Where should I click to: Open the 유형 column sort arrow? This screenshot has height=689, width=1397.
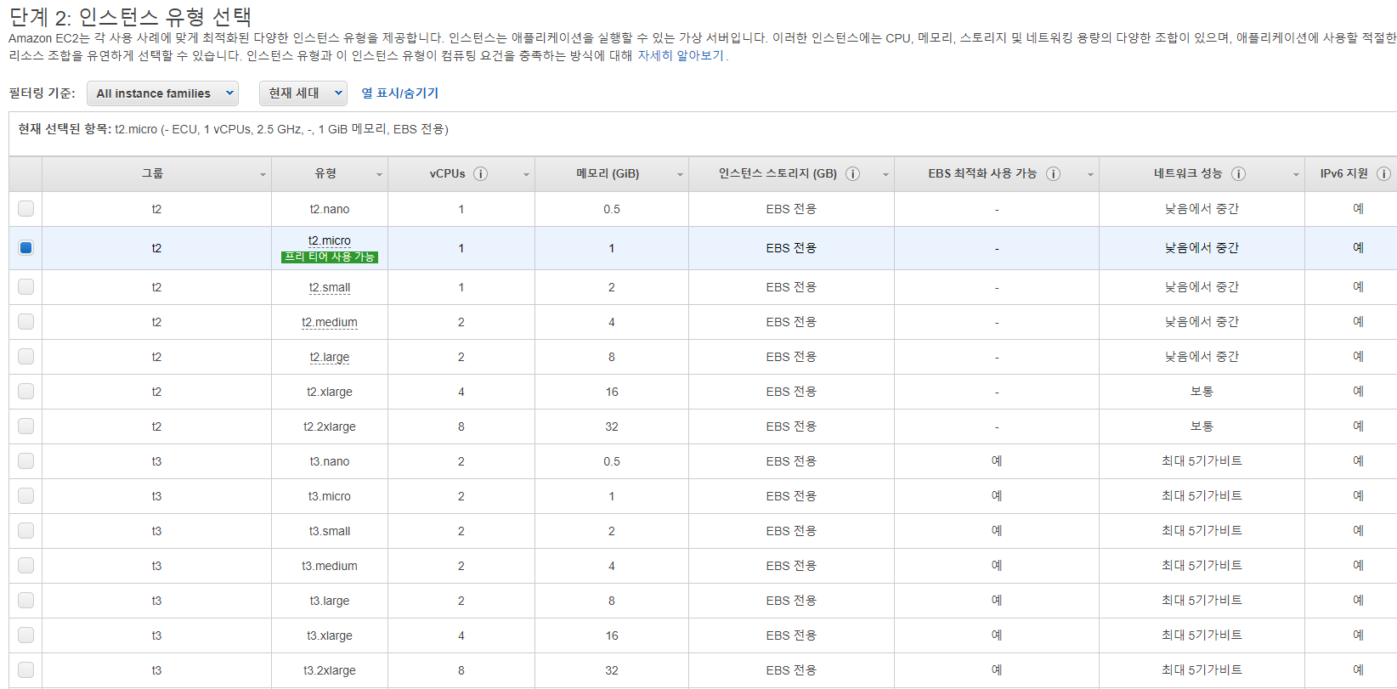coord(379,174)
